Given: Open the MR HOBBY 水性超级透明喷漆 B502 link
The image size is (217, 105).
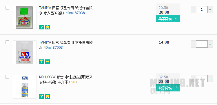Looking at the screenshot, I should [66, 80].
